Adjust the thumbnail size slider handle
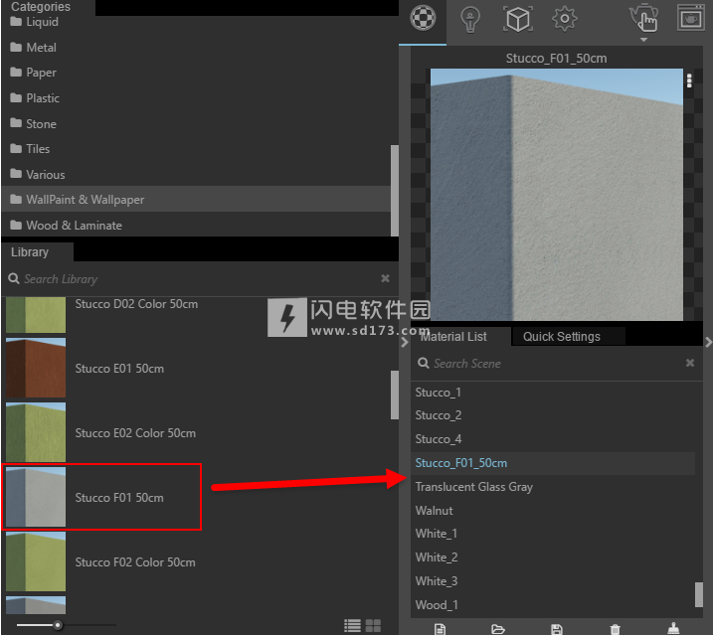This screenshot has height=635, width=713. (58, 625)
